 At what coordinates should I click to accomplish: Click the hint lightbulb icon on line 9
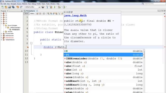[28, 47]
